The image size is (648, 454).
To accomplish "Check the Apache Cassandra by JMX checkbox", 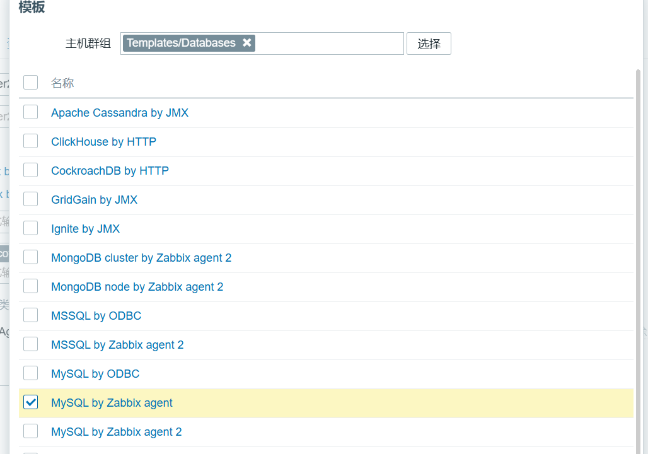I will [31, 112].
